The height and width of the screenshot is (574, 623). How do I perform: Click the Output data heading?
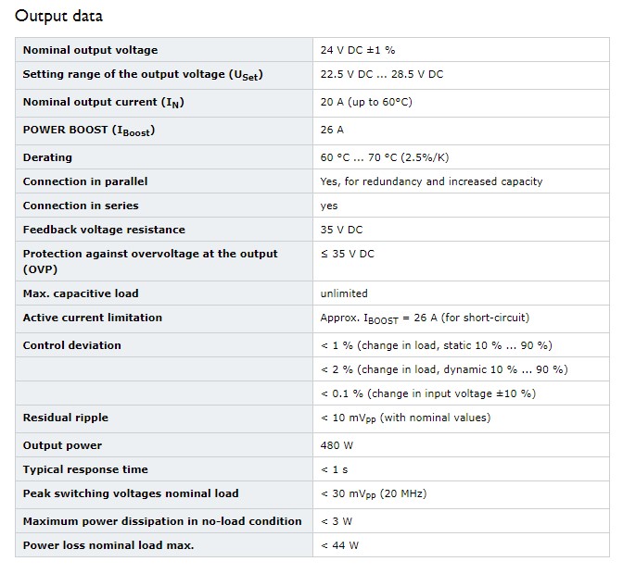point(58,17)
